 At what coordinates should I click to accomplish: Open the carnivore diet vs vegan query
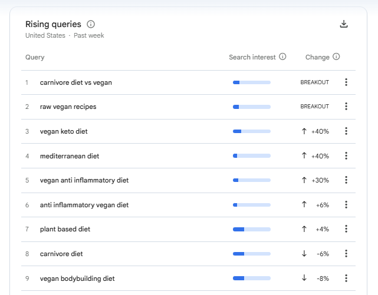pos(75,82)
